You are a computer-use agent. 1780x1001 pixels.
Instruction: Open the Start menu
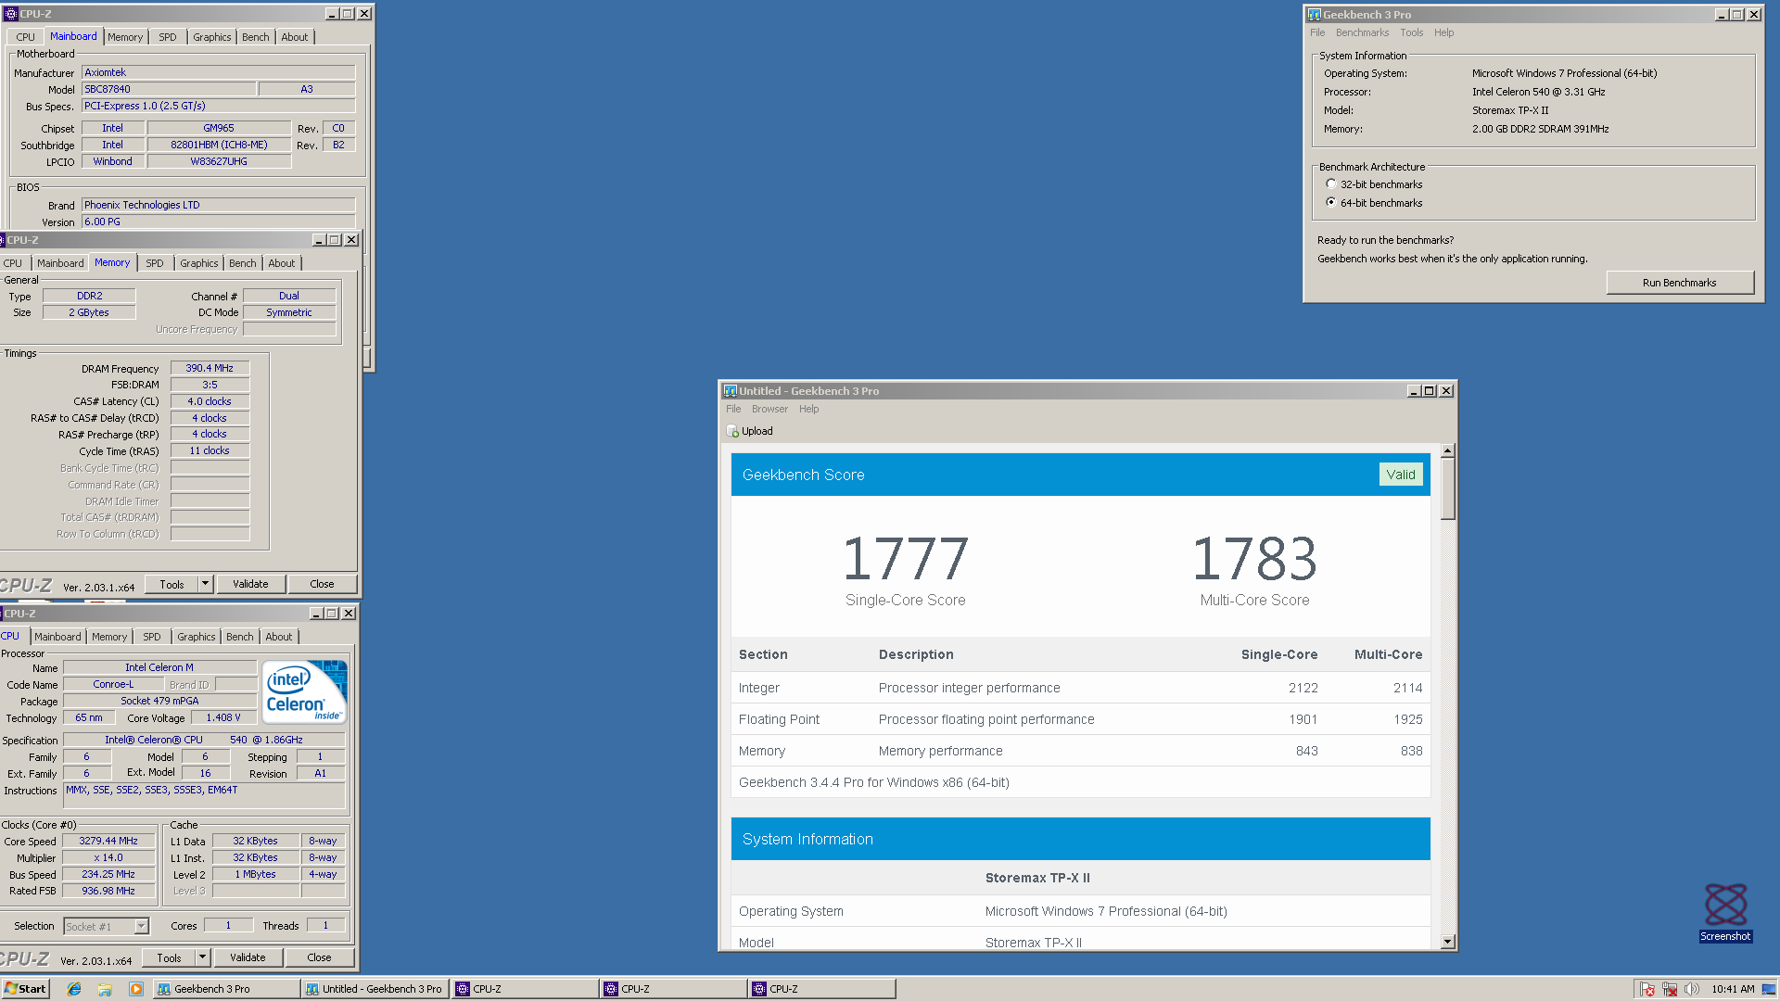25,989
